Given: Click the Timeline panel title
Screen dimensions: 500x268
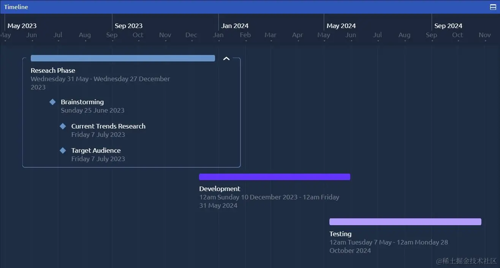Looking at the screenshot, I should click(16, 7).
